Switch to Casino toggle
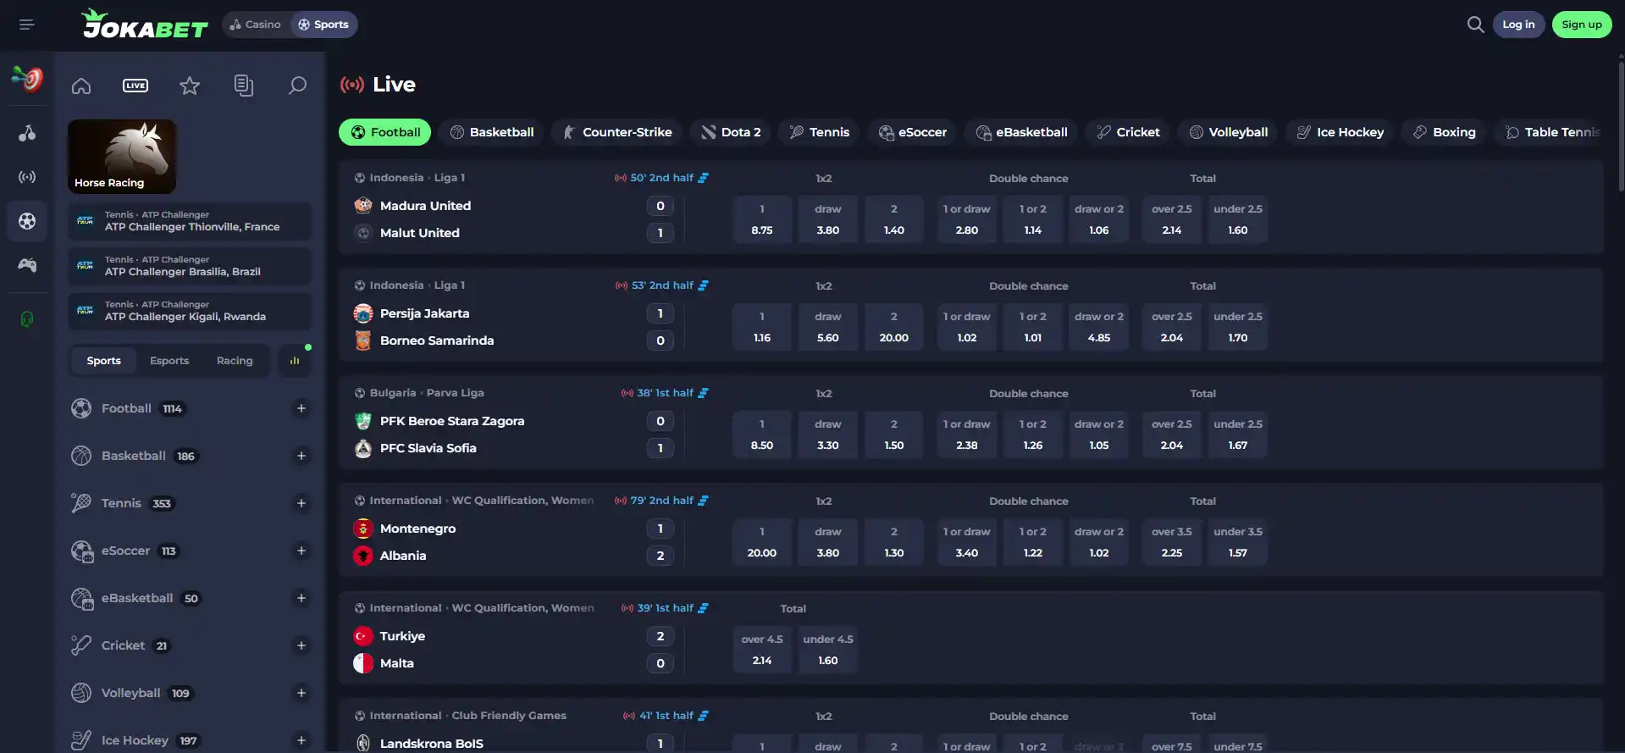Viewport: 1625px width, 753px height. coord(255,25)
